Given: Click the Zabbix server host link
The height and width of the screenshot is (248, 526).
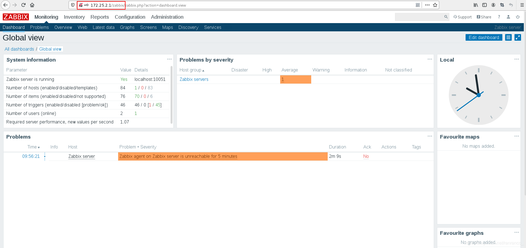Looking at the screenshot, I should (x=82, y=156).
